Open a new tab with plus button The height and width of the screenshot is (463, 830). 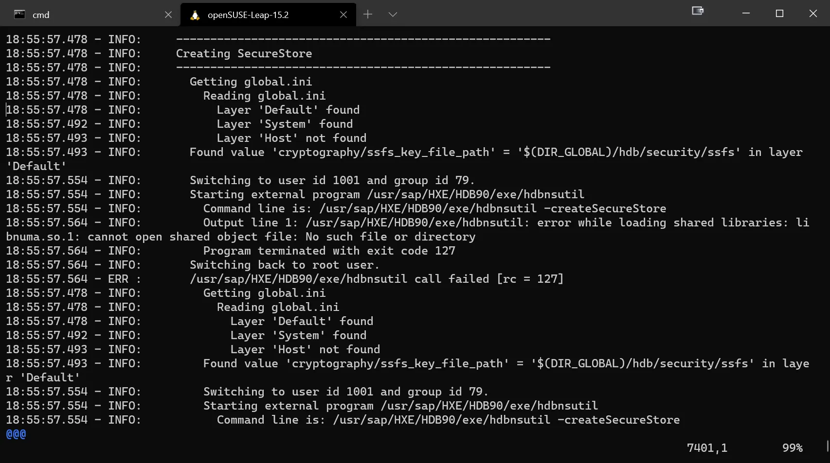click(368, 15)
